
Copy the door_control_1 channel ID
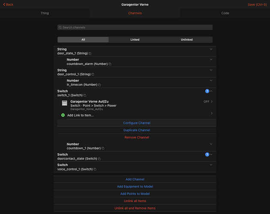click(93, 74)
